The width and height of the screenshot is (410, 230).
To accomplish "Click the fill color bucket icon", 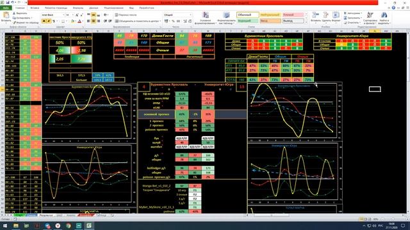I will pyautogui.click(x=72, y=21).
